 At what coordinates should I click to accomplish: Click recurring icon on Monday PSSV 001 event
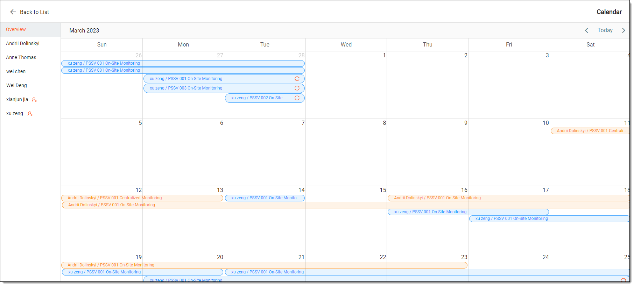pos(297,79)
